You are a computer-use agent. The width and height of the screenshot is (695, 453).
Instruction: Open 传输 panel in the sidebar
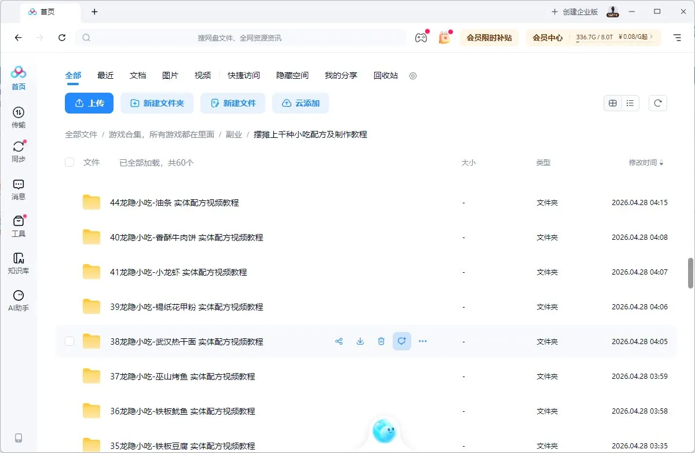point(18,116)
